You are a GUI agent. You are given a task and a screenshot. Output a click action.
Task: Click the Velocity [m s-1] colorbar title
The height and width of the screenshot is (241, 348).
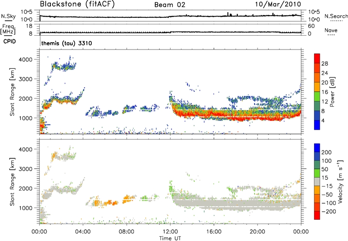click(340, 181)
